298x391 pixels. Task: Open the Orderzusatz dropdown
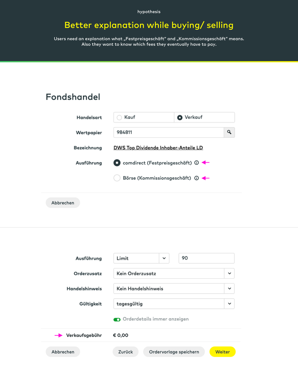coord(229,274)
